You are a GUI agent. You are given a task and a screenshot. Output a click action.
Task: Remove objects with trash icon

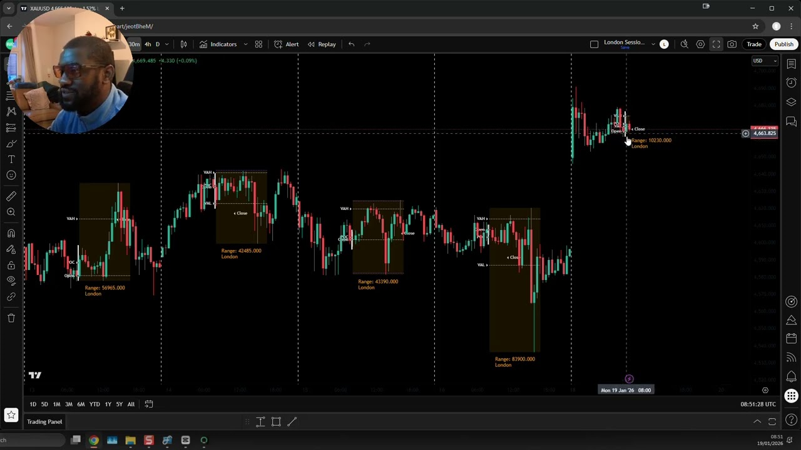11,318
